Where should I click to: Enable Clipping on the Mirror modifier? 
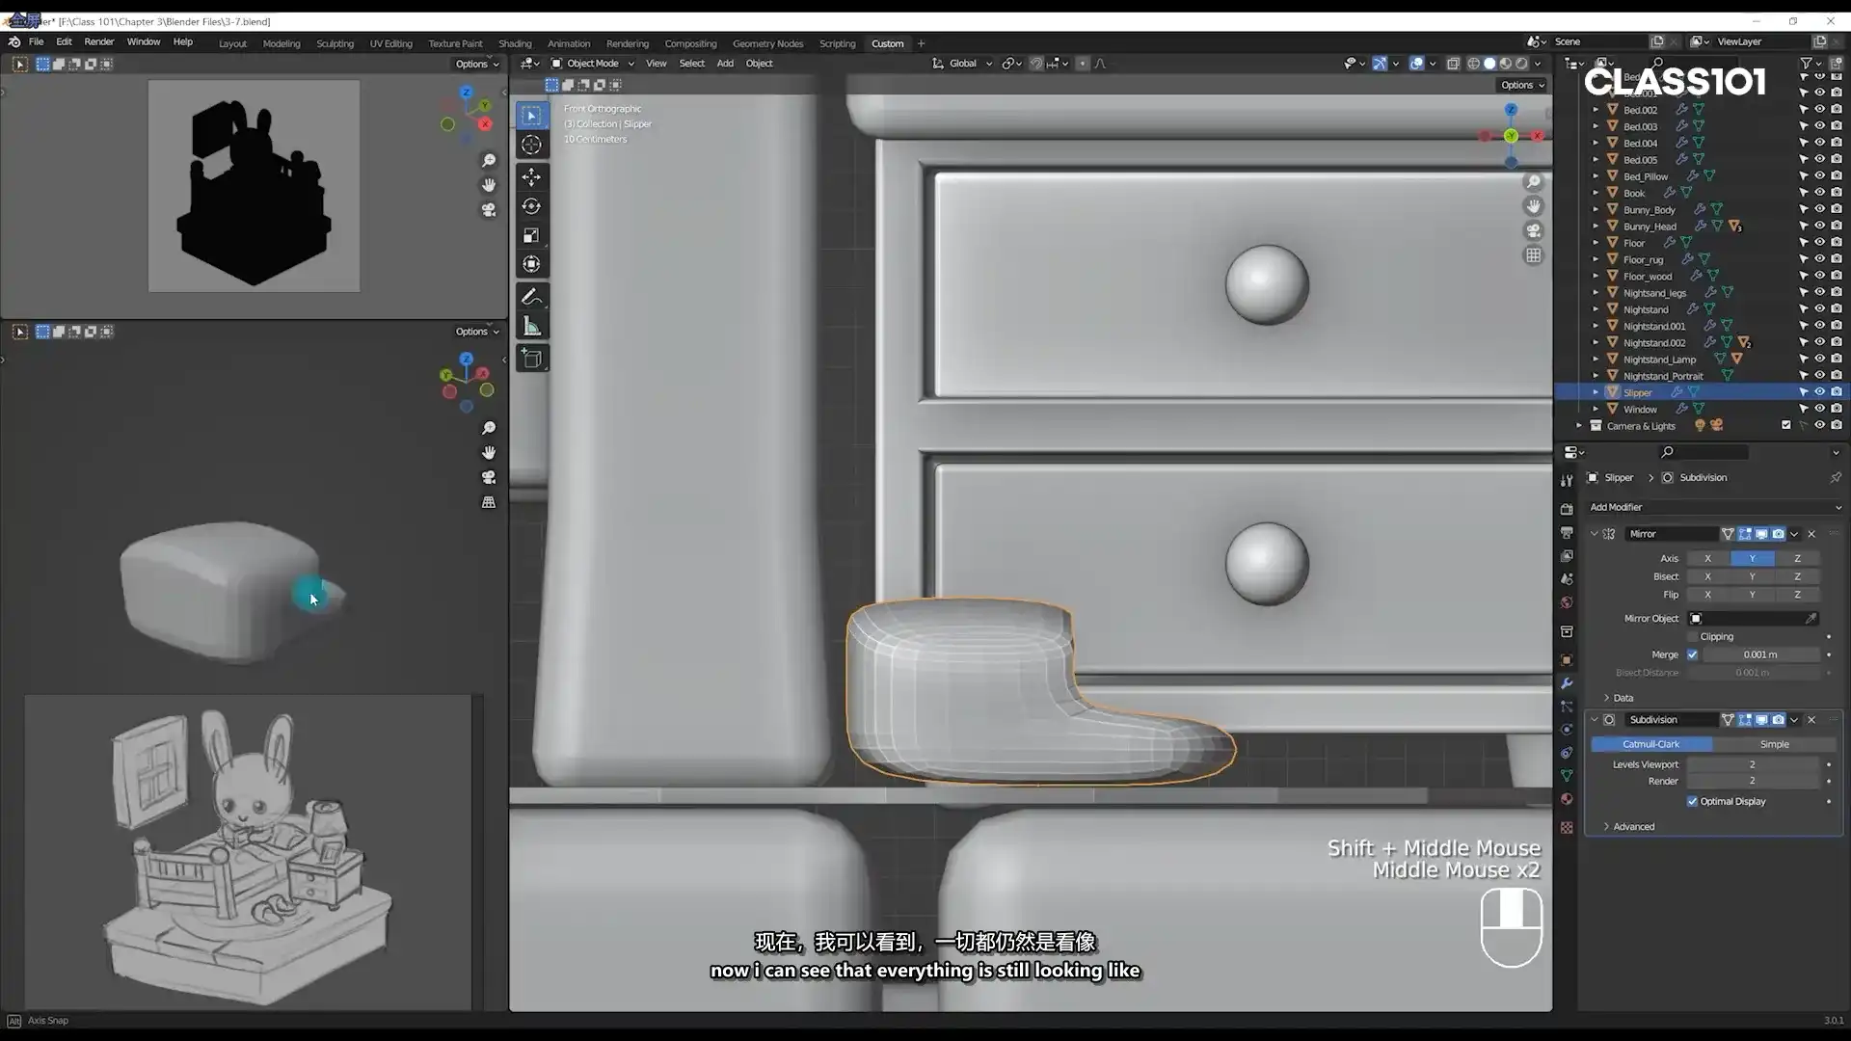click(1694, 636)
